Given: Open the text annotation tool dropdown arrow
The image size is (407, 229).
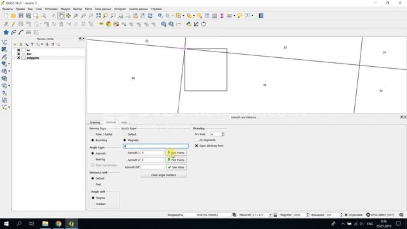Looking at the screenshot, I should pyautogui.click(x=252, y=16).
